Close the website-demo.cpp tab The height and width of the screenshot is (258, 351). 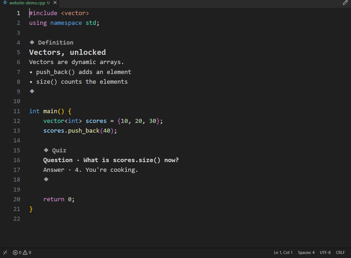click(55, 3)
